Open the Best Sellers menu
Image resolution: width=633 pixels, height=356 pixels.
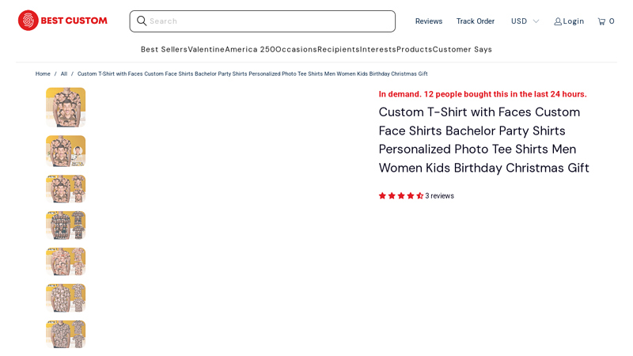pyautogui.click(x=164, y=49)
